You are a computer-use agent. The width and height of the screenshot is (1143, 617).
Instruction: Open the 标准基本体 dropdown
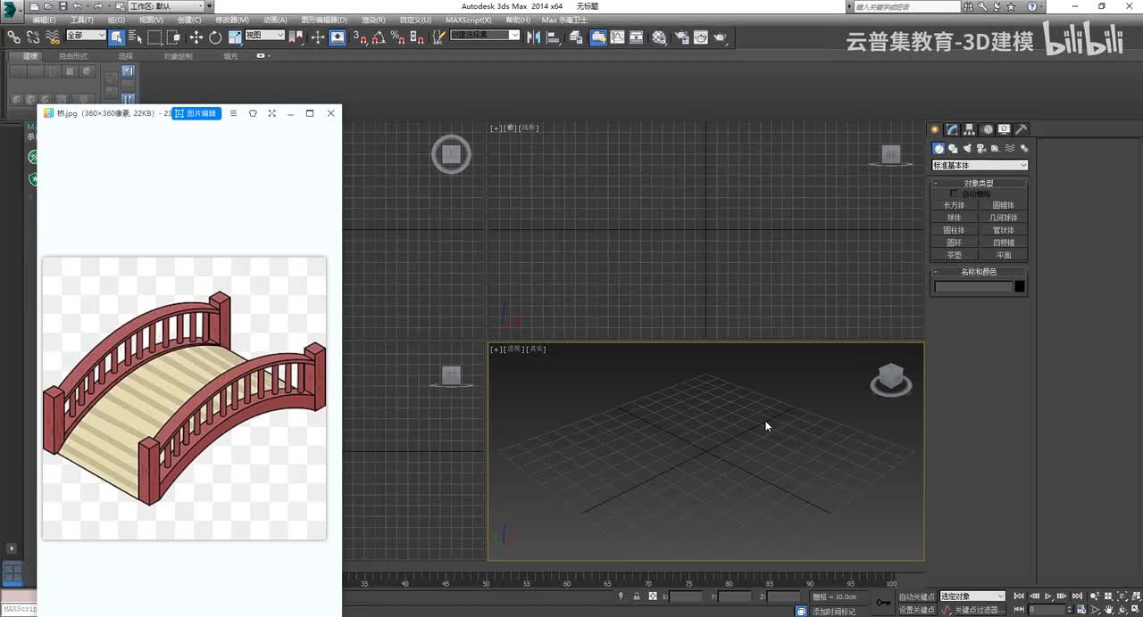click(x=980, y=165)
